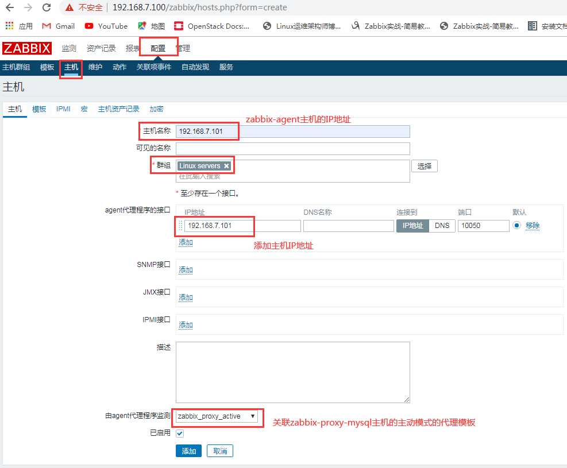Grab the agent interface drag handle
The image size is (567, 468).
pyautogui.click(x=180, y=226)
